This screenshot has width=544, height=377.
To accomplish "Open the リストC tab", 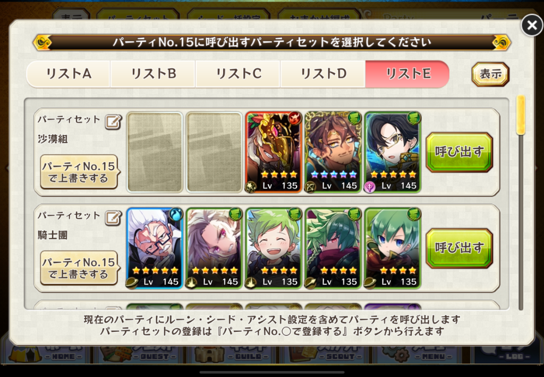I will tap(238, 74).
